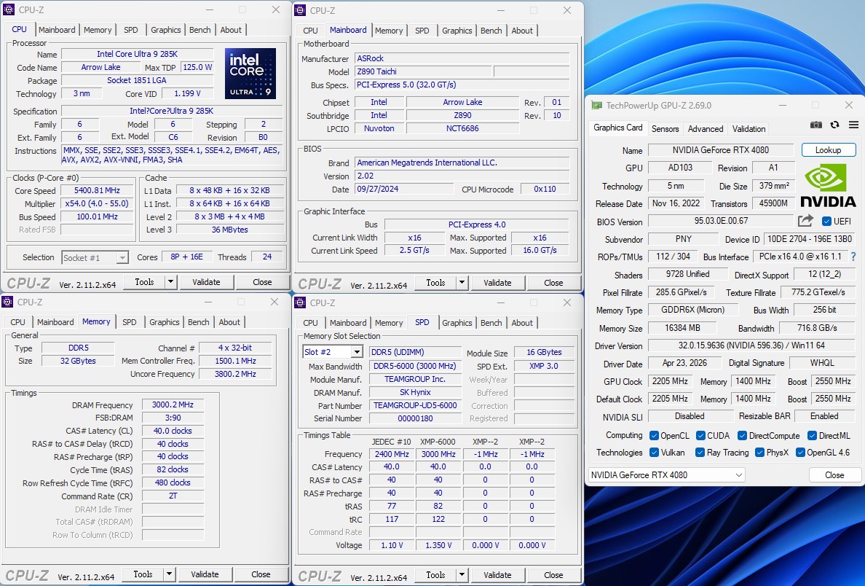This screenshot has height=586, width=865.
Task: Click Validate in the Mainboard window
Action: [x=497, y=282]
